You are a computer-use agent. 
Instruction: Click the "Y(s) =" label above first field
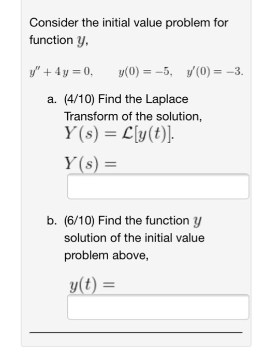[x=91, y=163]
